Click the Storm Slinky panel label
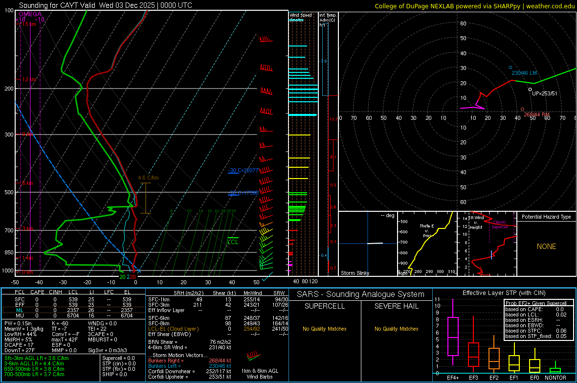This screenshot has width=577, height=383. pos(355,273)
